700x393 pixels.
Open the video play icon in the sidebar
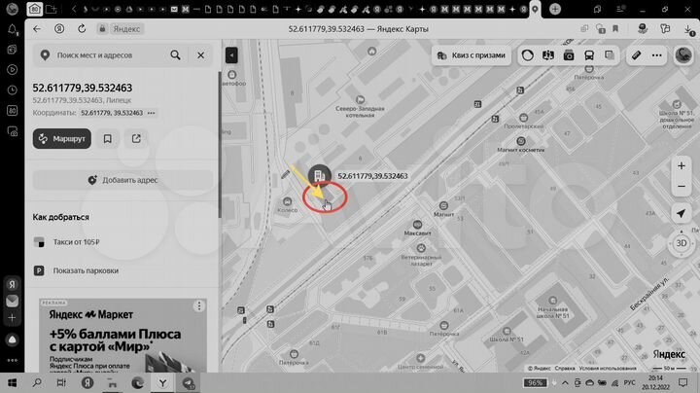pyautogui.click(x=13, y=70)
